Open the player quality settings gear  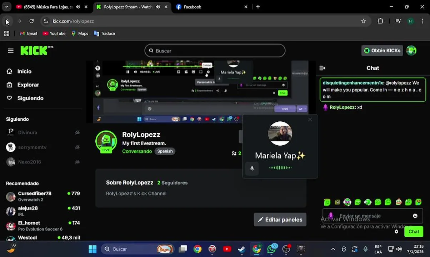point(208,72)
